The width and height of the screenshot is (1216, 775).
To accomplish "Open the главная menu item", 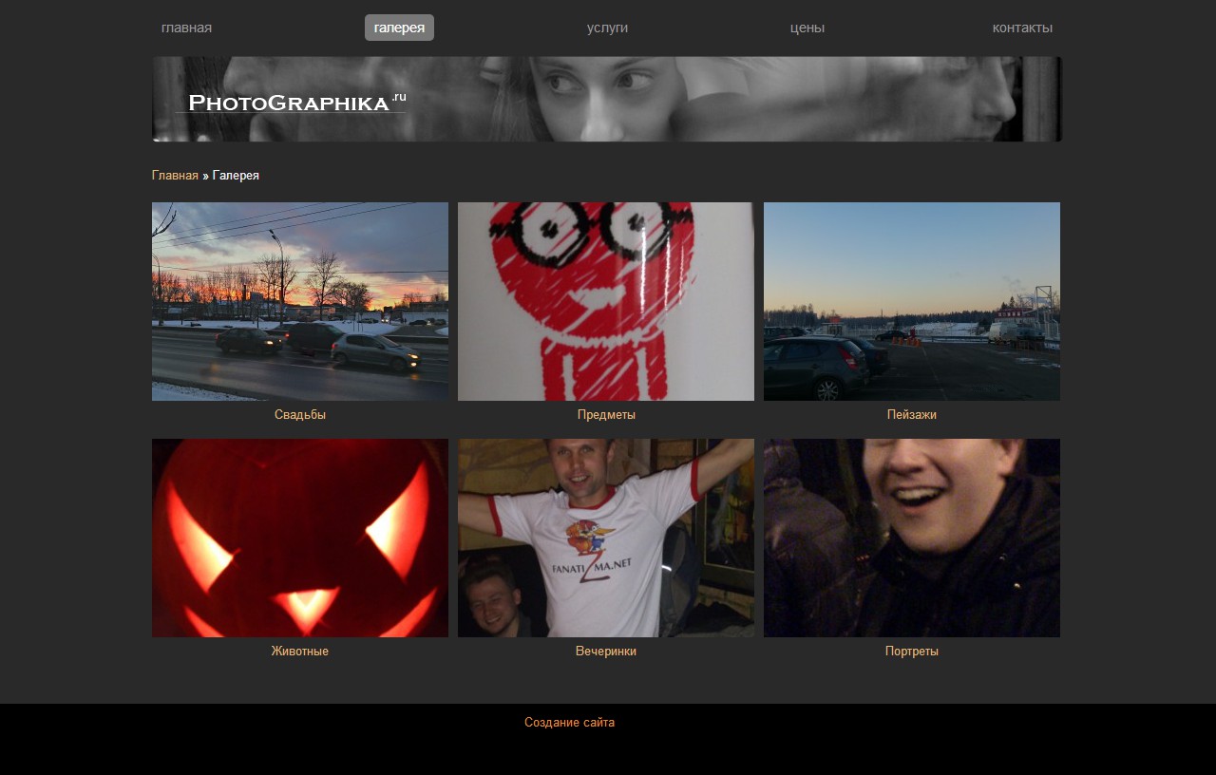I will tap(186, 28).
